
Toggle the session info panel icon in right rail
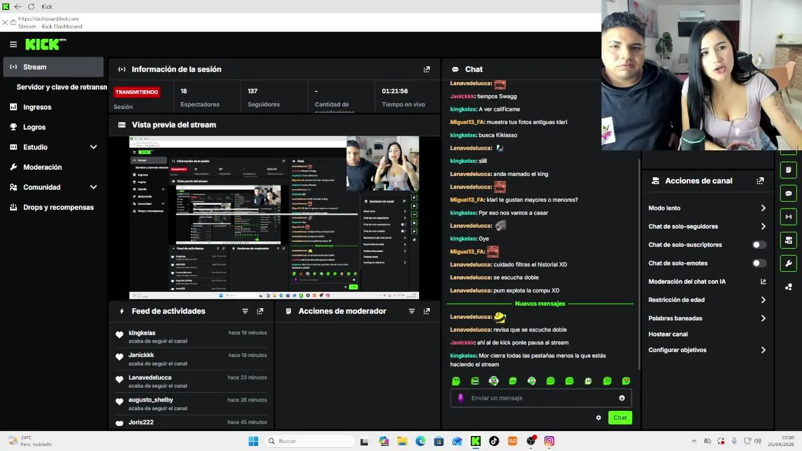click(x=788, y=170)
